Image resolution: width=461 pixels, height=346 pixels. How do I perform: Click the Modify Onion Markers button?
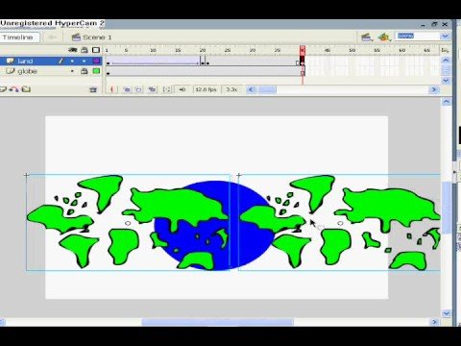166,89
